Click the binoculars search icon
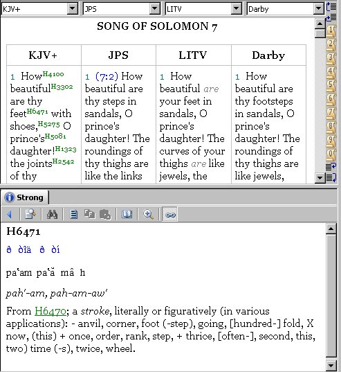This screenshot has height=372, width=341. pyautogui.click(x=52, y=215)
